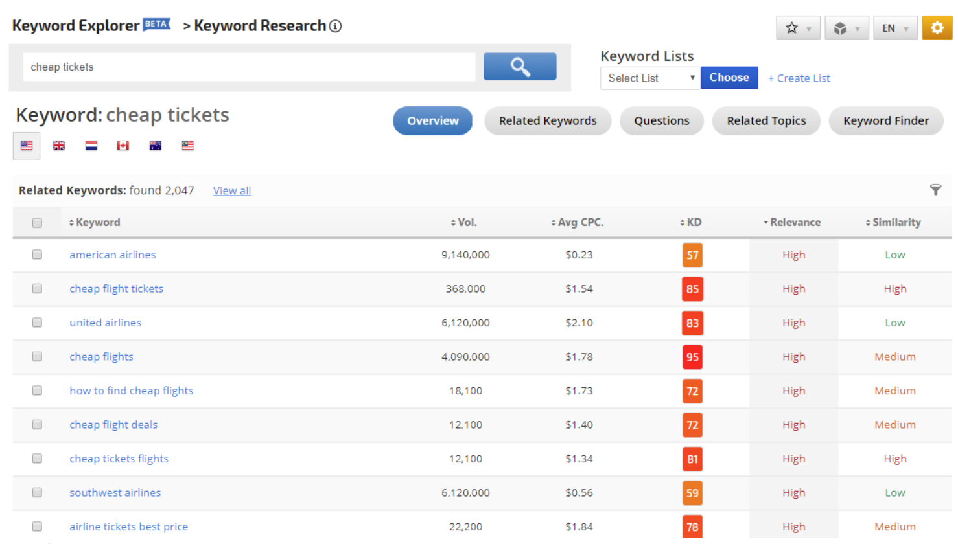
Task: Click the info icon beside Keyword Research
Action: [x=335, y=27]
